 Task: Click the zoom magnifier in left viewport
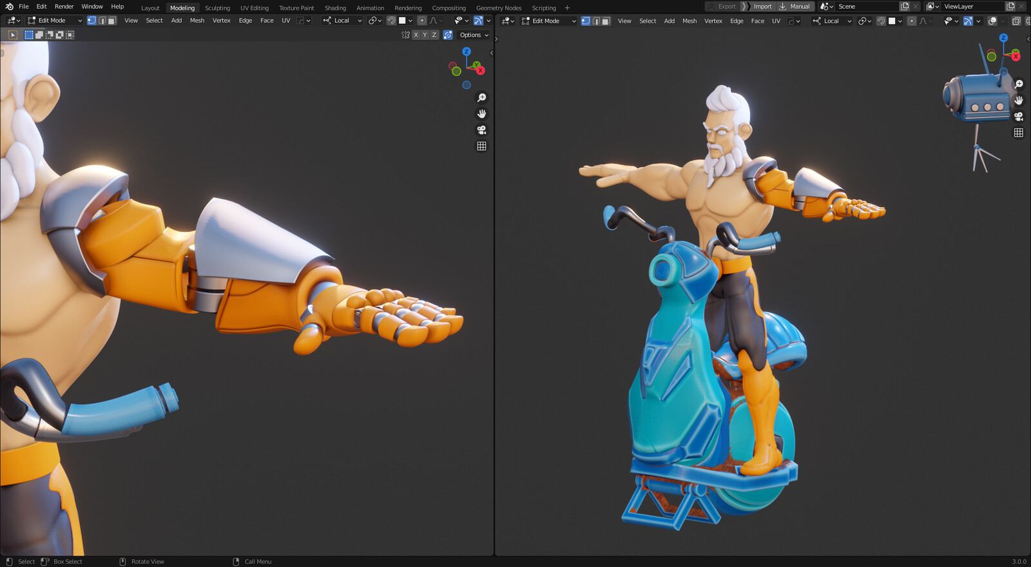click(x=481, y=98)
